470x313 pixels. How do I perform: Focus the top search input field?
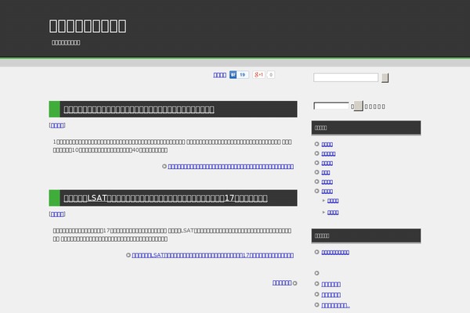345,77
